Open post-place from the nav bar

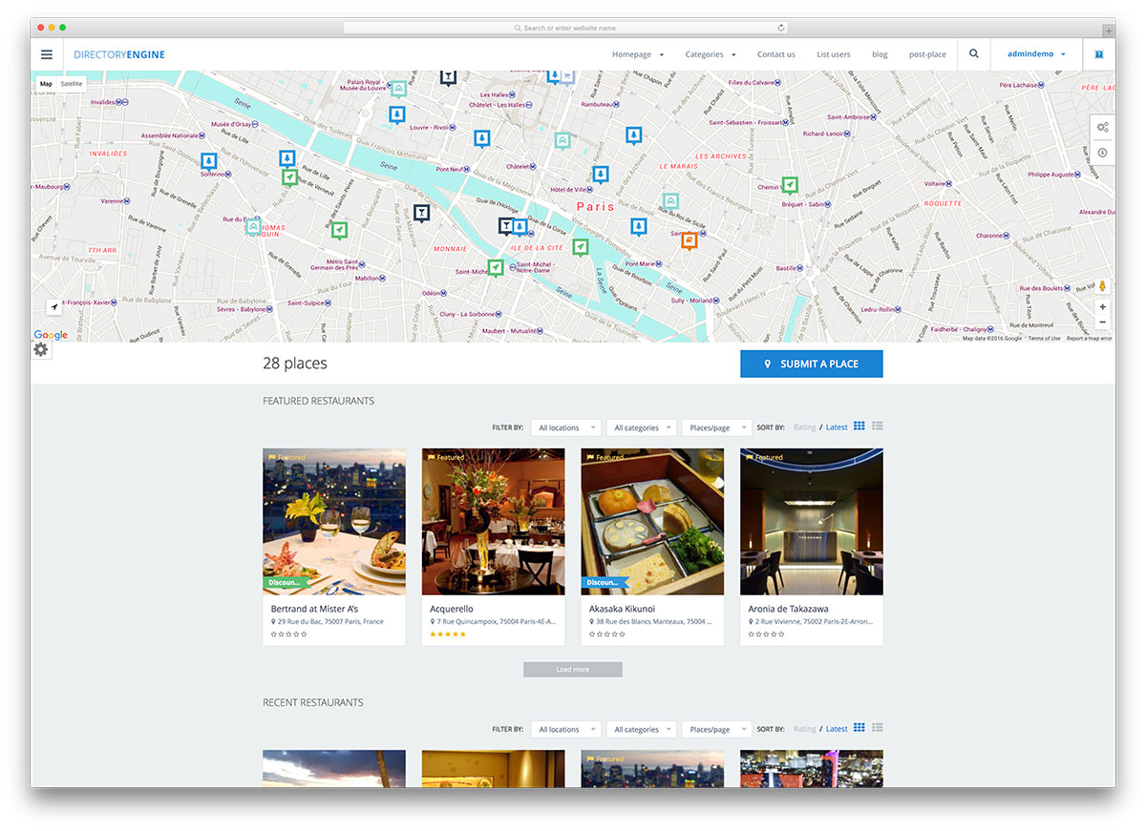[x=927, y=54]
